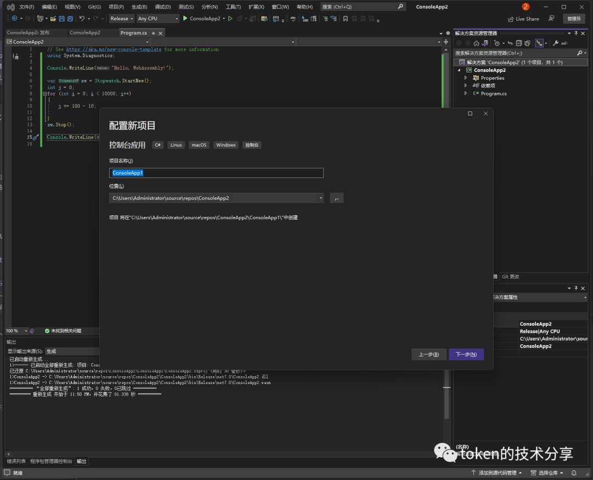The width and height of the screenshot is (593, 480).
Task: Pin the Solution Explorer panel
Action: coord(576,34)
